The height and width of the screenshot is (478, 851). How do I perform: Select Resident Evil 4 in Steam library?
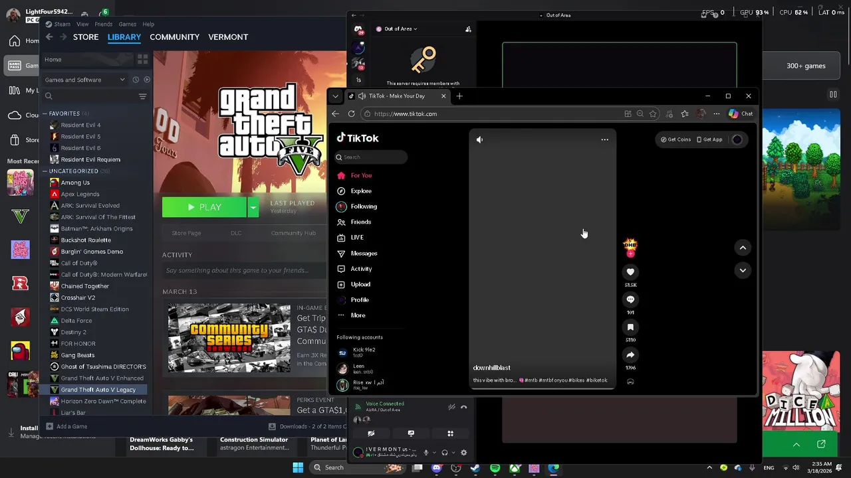pos(80,125)
